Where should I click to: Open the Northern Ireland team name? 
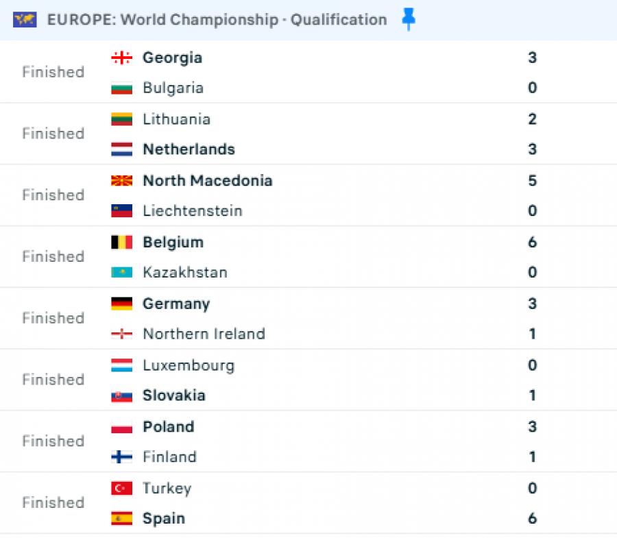[x=204, y=334]
